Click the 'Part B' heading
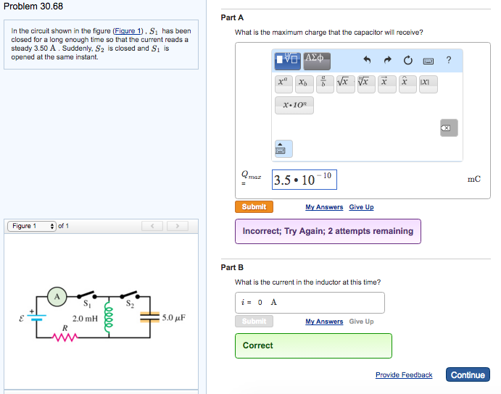Viewport: 501px width, 394px height. 232,267
